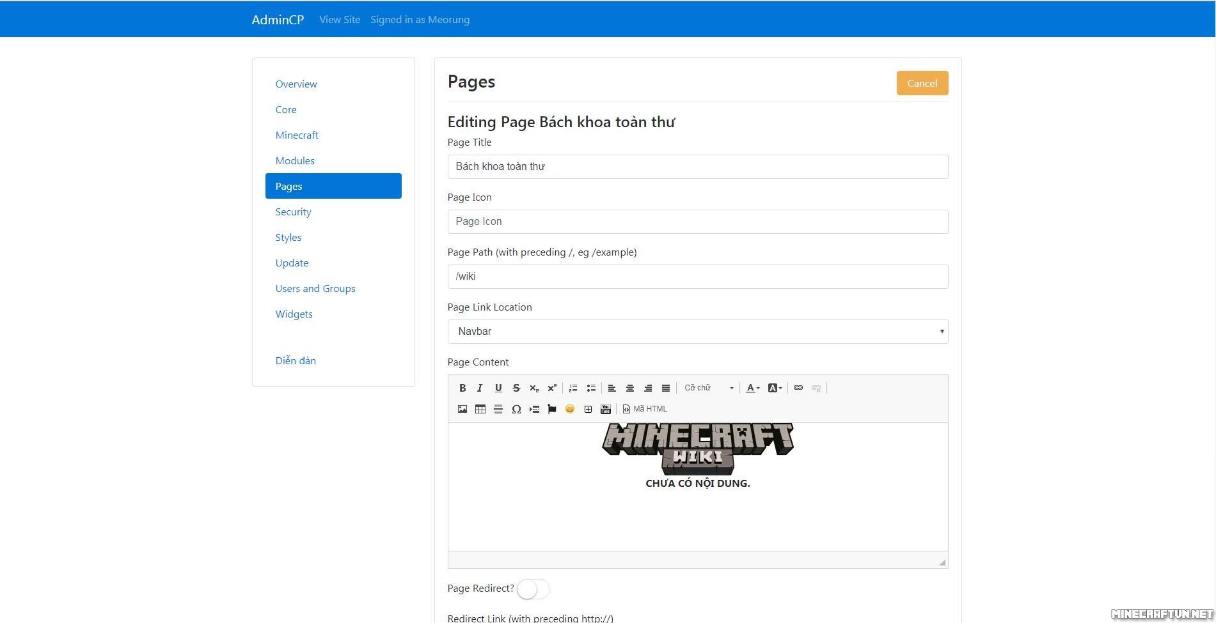
Task: Insert a table into page content
Action: click(480, 409)
